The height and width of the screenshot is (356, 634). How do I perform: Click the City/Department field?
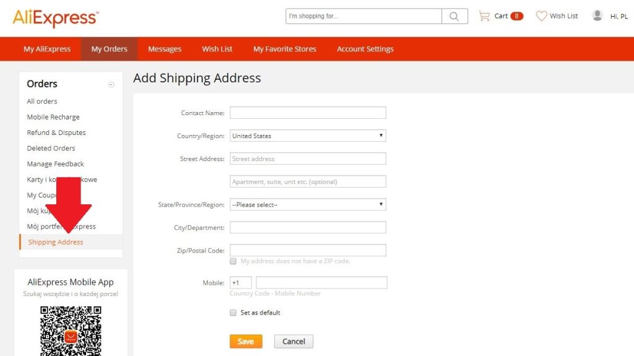pyautogui.click(x=308, y=227)
